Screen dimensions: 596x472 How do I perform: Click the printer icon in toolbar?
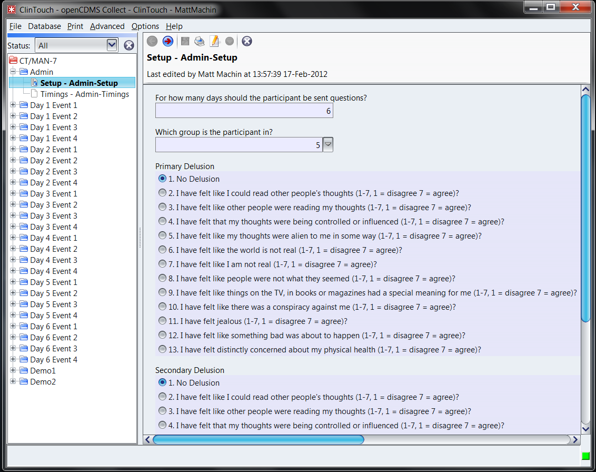[x=200, y=41]
